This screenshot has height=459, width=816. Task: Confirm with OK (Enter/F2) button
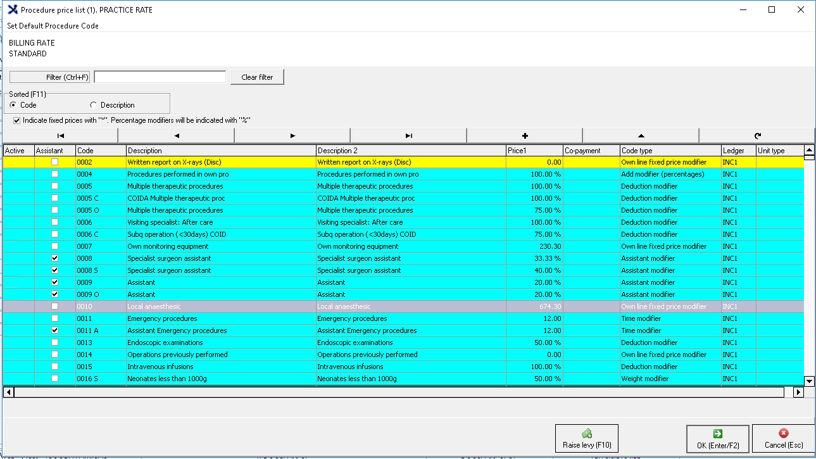tap(717, 438)
